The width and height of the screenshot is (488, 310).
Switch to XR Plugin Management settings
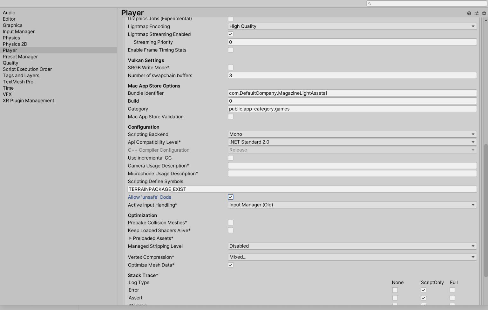point(28,100)
